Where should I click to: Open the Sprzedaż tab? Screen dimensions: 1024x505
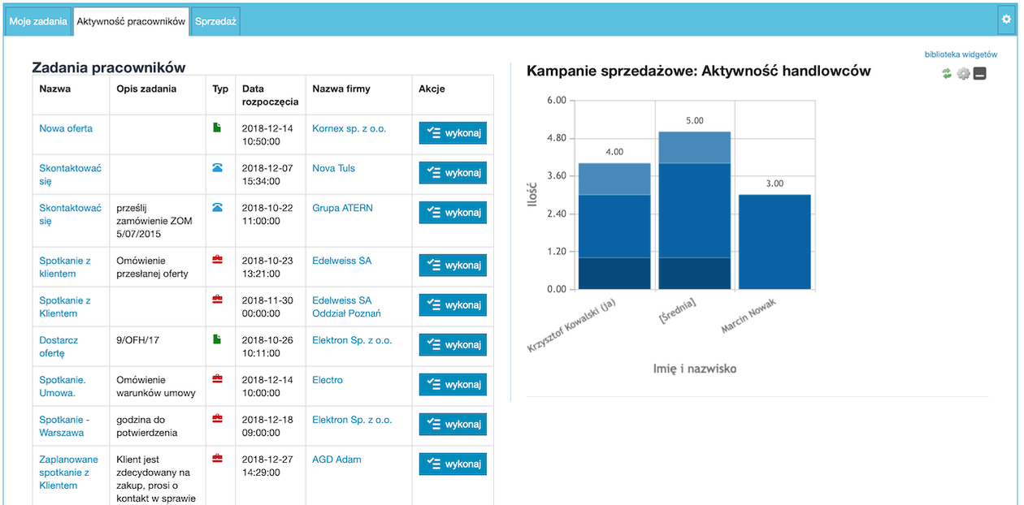(x=215, y=22)
